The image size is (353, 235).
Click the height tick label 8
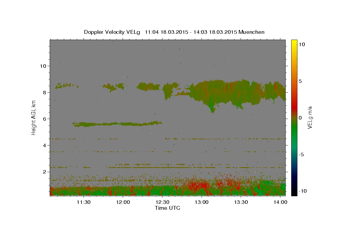tap(45, 92)
